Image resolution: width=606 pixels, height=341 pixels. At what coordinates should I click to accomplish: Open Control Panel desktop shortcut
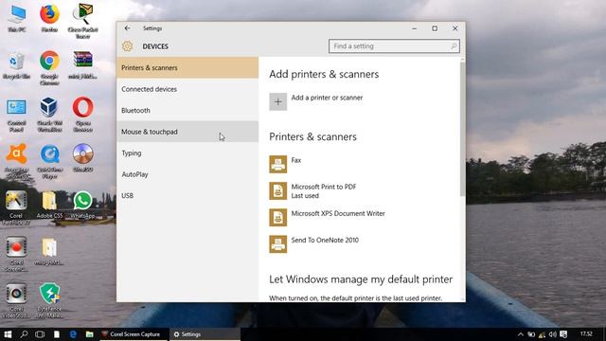point(17,116)
